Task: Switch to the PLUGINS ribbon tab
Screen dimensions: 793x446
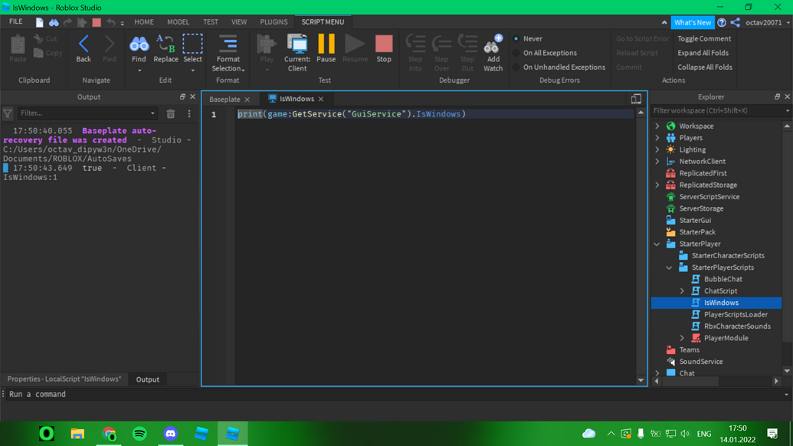Action: pos(274,21)
